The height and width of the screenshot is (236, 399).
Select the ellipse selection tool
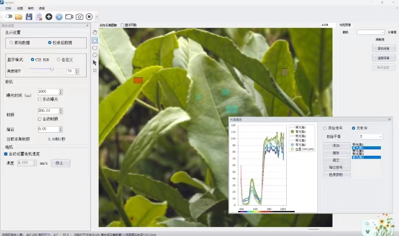95,47
